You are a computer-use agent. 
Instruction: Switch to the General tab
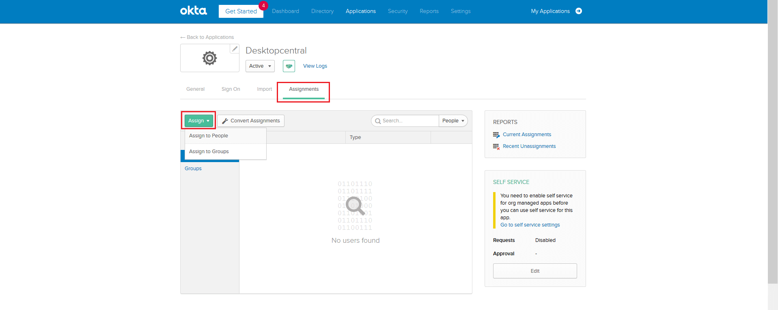(195, 89)
